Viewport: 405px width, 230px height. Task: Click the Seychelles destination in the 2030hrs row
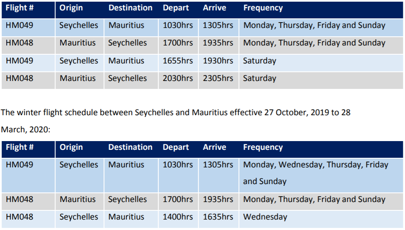tap(127, 78)
